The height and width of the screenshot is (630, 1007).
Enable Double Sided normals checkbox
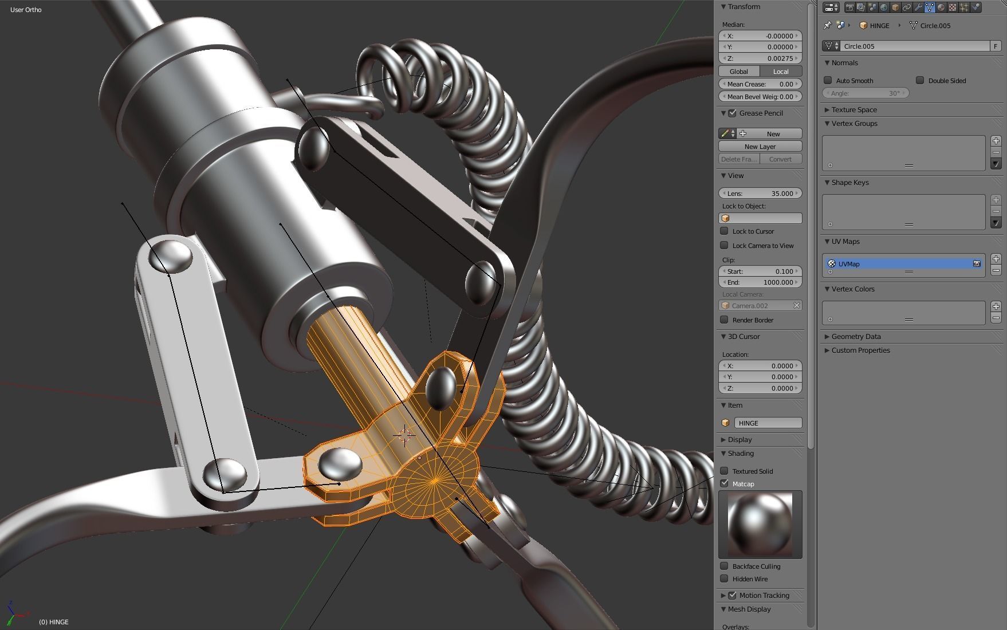[920, 80]
